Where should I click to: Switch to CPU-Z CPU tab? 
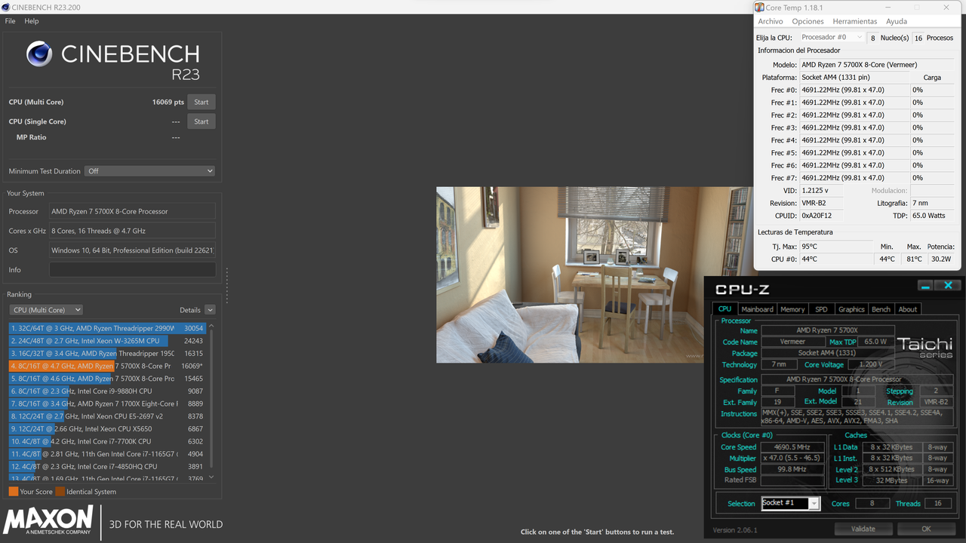724,309
